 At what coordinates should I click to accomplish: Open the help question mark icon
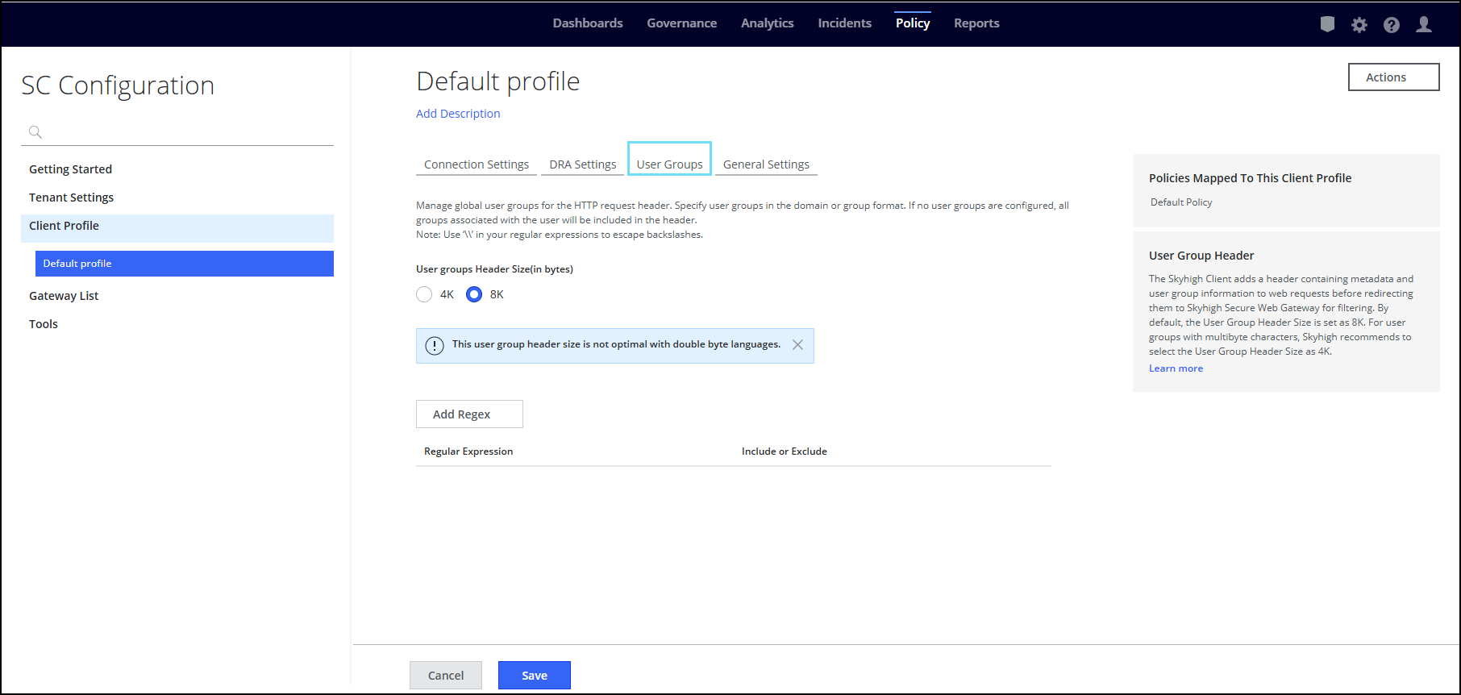[x=1392, y=25]
